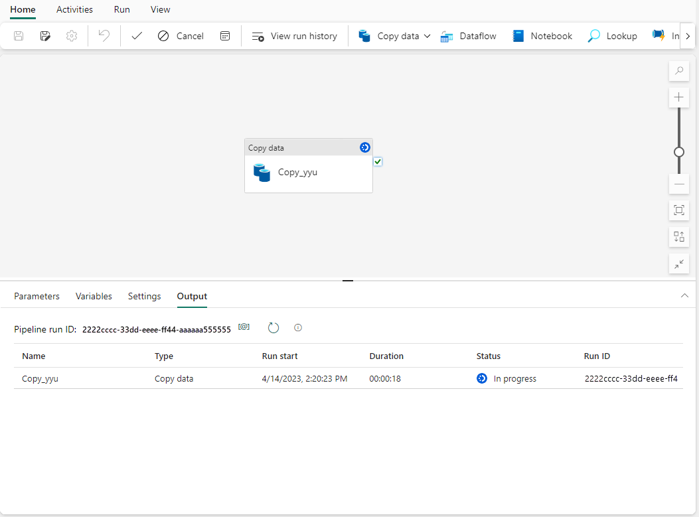This screenshot has height=517, width=699.
Task: Click the Copy data toolbar button
Action: click(389, 36)
